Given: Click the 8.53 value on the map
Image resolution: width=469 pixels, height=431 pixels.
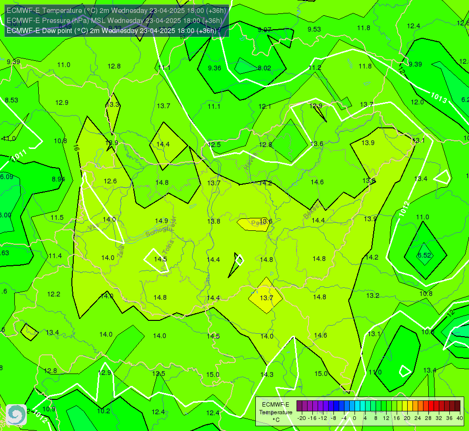Looking at the screenshot, I should (x=11, y=100).
